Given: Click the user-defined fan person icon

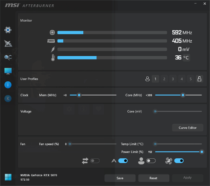Looking at the screenshot, I should pos(141,161).
